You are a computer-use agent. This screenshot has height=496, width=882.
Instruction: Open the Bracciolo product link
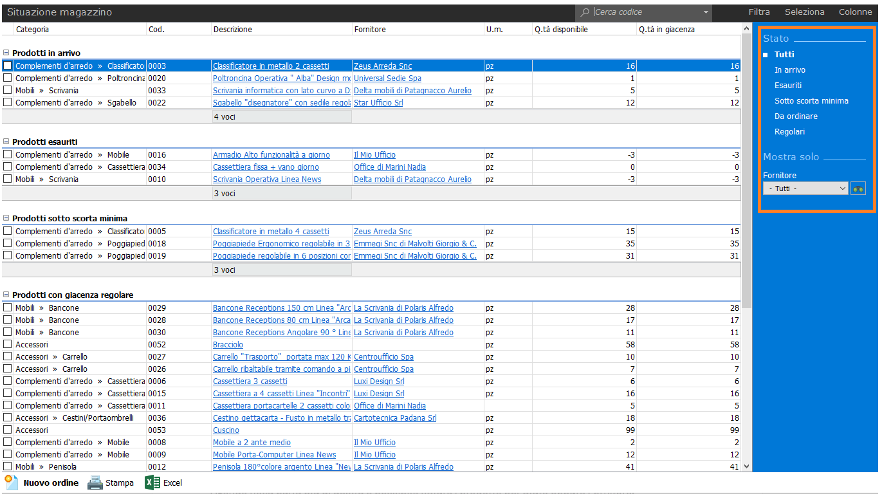[228, 345]
